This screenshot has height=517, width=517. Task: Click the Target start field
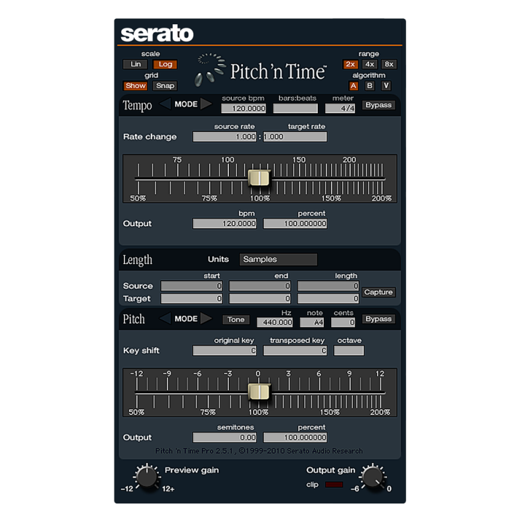[x=192, y=298]
